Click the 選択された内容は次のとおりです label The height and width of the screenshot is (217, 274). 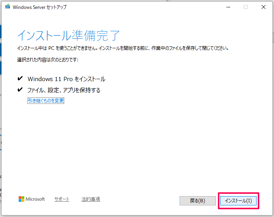pos(48,60)
